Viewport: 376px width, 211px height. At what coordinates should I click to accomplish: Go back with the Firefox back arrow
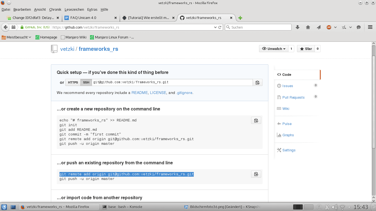click(x=5, y=27)
